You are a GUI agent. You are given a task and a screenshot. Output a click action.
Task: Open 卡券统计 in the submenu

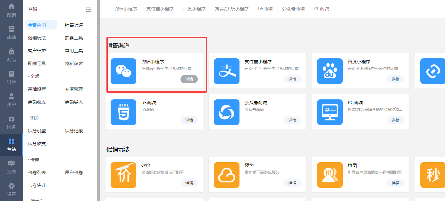click(37, 185)
